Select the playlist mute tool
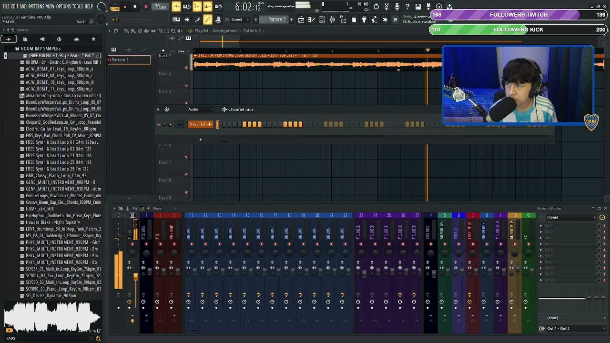 coord(146,30)
